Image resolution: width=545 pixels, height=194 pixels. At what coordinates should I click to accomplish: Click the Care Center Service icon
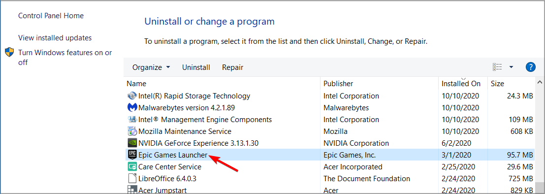132,167
